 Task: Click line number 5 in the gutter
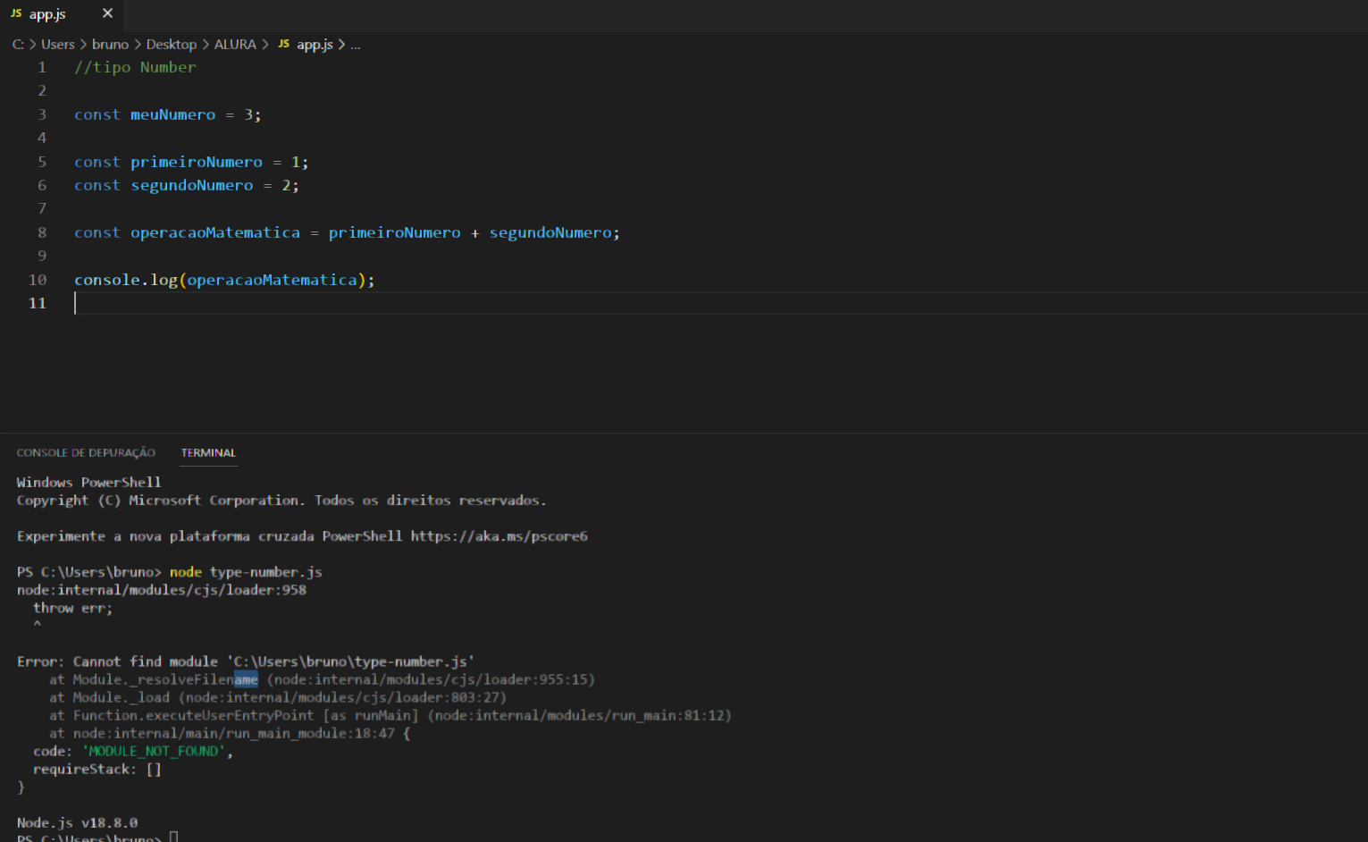pos(42,162)
